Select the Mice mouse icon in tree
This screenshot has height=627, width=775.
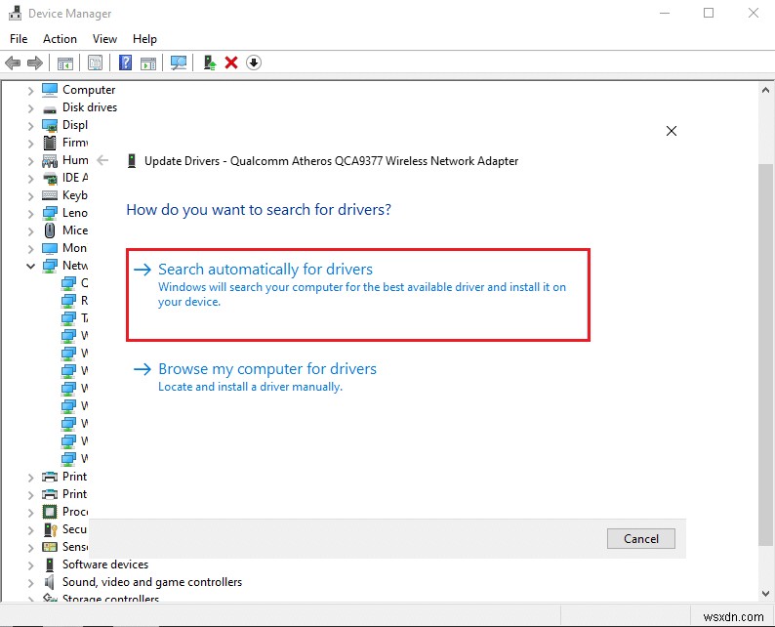(50, 230)
